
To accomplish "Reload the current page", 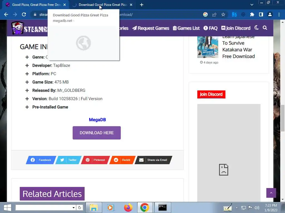I will [24, 14].
